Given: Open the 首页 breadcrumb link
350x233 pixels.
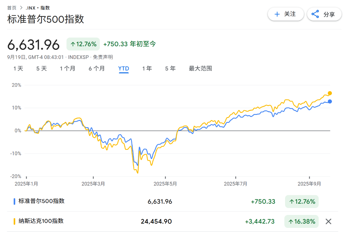Looking at the screenshot, I should [x=12, y=8].
